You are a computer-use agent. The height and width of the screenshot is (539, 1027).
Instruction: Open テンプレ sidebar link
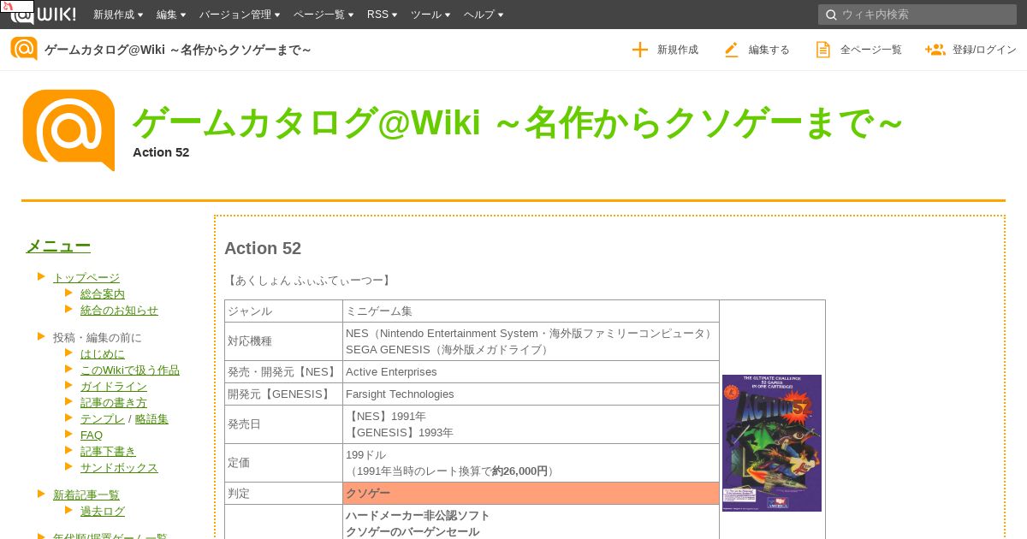click(103, 418)
